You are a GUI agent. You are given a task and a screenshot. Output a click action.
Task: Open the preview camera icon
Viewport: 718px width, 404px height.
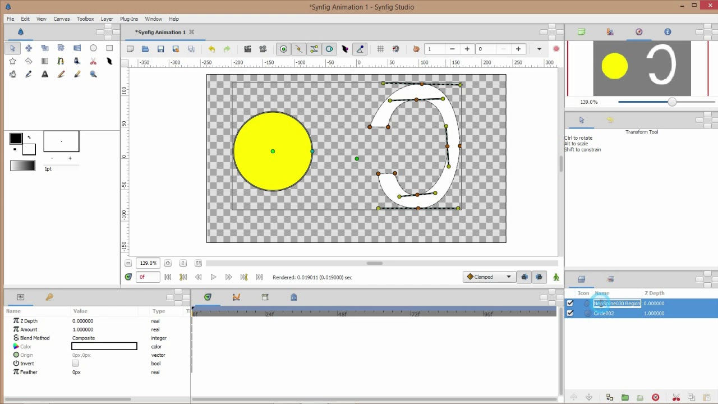[263, 49]
